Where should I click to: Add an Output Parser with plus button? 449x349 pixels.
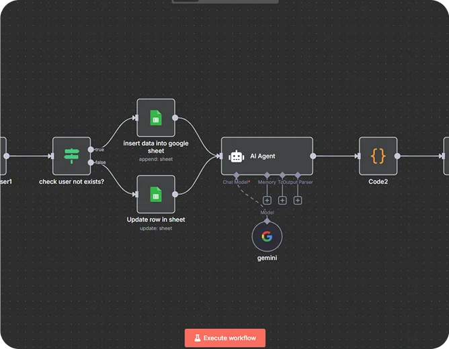(x=298, y=200)
